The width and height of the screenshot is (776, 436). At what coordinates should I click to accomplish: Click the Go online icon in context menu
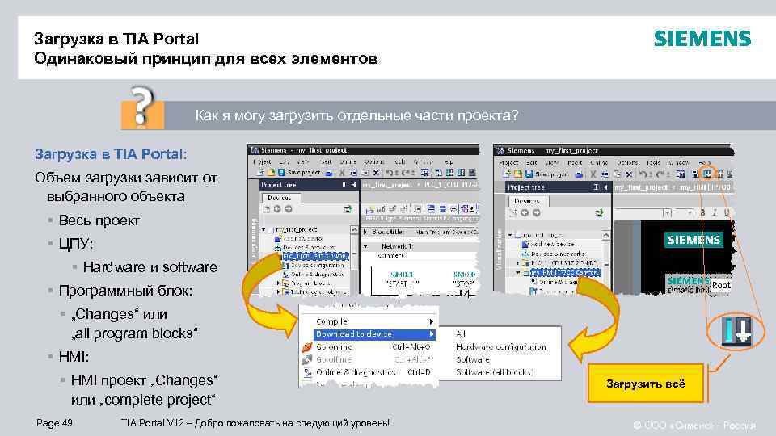click(307, 347)
